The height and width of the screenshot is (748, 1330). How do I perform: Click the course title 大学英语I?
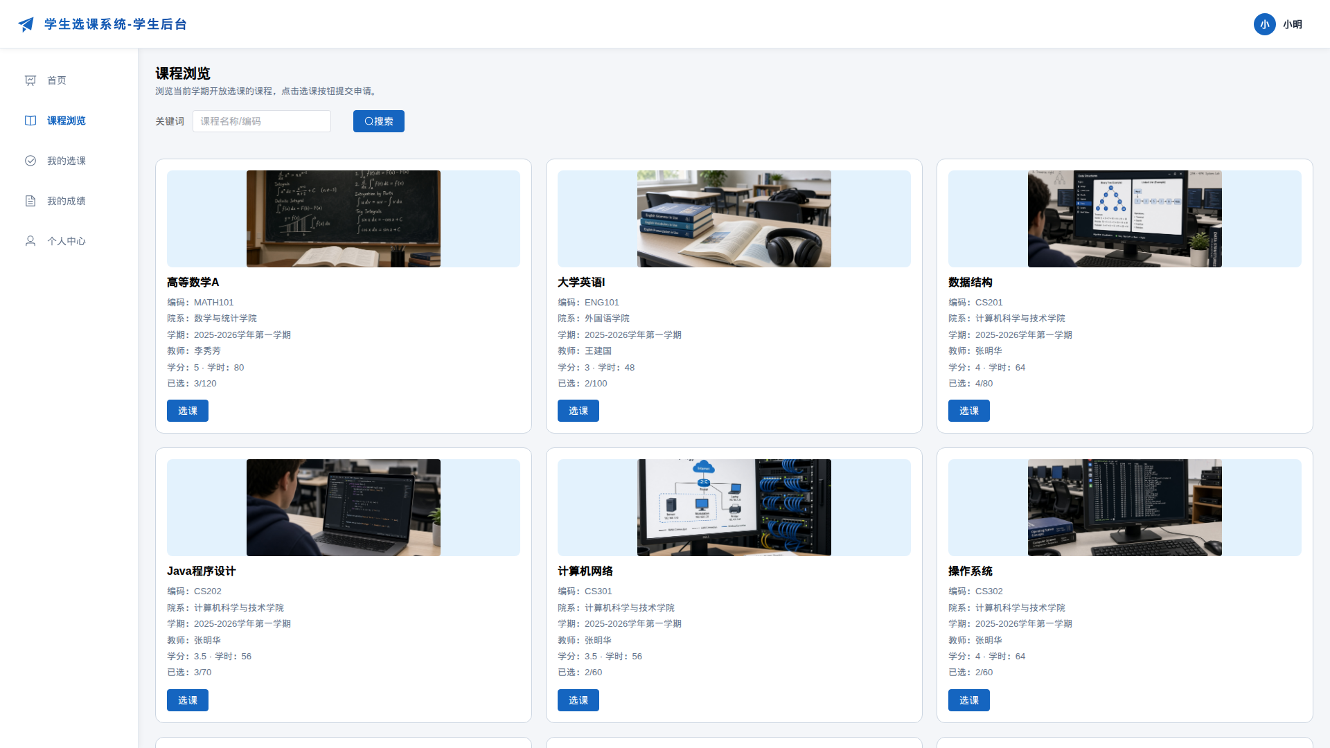pyautogui.click(x=581, y=282)
